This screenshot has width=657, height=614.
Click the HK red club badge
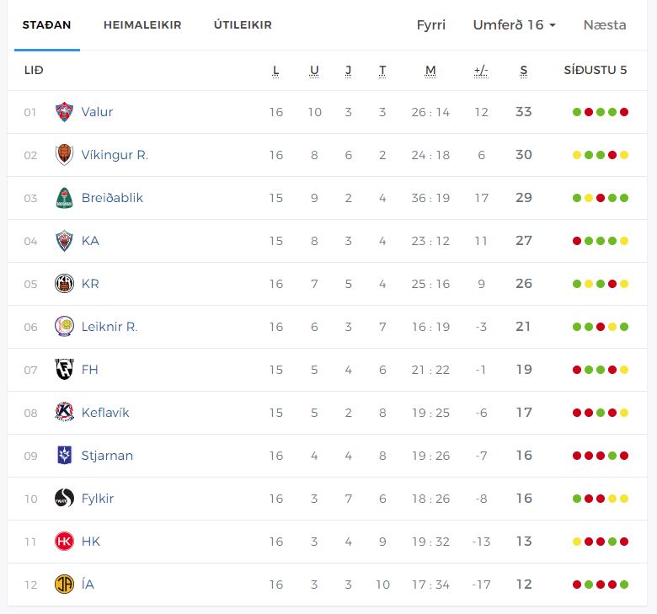coord(64,542)
